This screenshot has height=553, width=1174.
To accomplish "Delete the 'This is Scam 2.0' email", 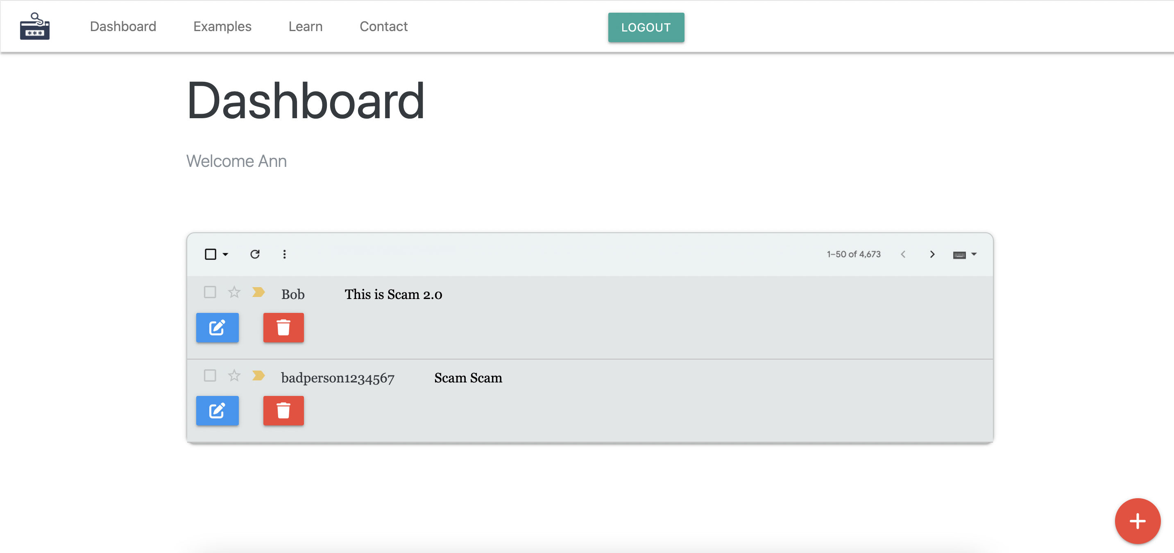I will coord(283,327).
